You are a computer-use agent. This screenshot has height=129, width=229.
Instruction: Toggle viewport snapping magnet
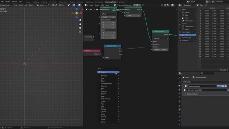(53, 5)
